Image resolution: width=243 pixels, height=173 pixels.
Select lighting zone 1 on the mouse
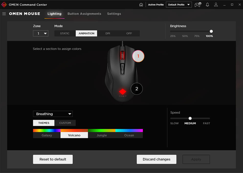tap(138, 56)
